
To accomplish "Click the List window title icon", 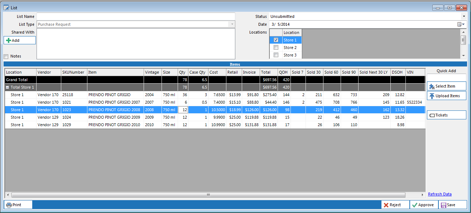I will point(6,8).
